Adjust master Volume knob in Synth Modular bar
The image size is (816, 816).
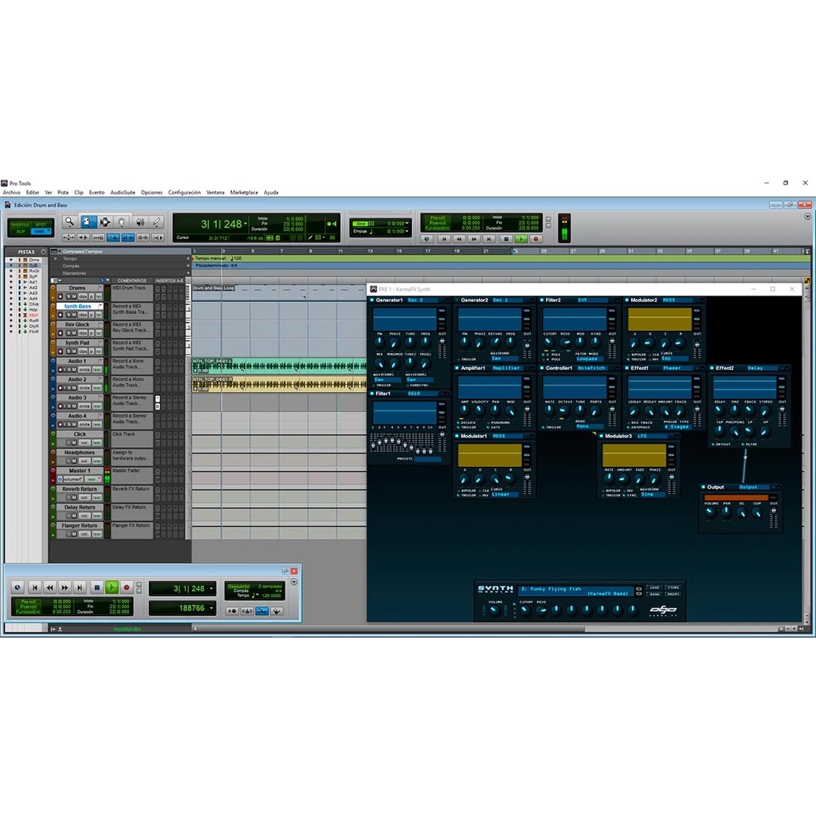[494, 611]
